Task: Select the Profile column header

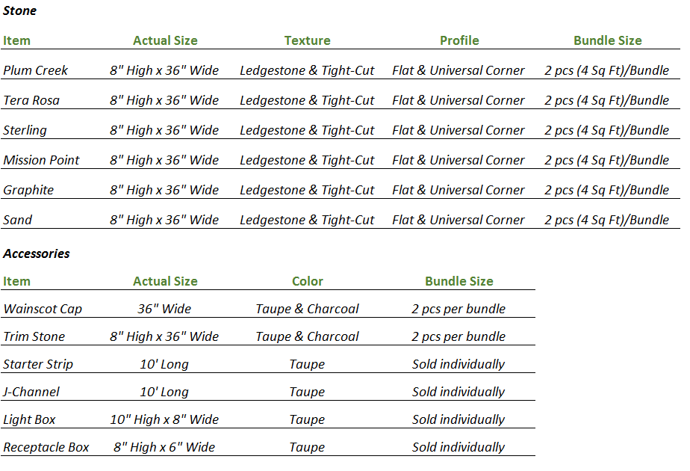Action: point(459,40)
